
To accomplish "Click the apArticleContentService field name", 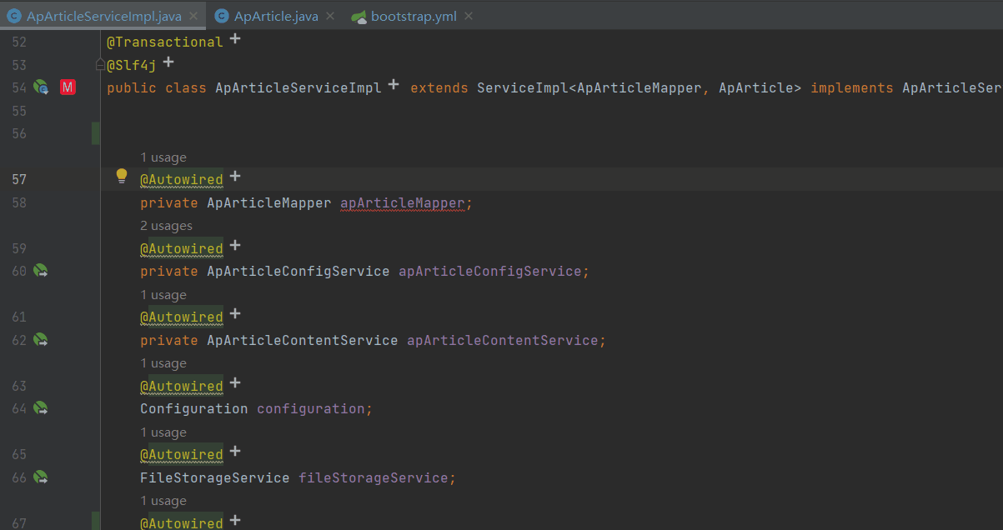I will (503, 340).
